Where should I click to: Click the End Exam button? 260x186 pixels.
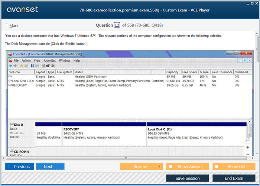234,178
